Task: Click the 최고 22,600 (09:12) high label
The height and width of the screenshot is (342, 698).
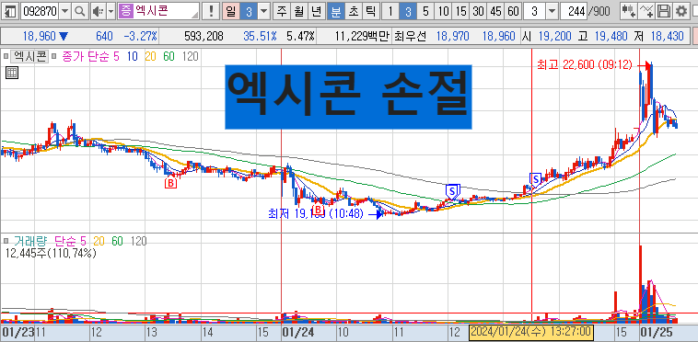Action: coord(585,65)
